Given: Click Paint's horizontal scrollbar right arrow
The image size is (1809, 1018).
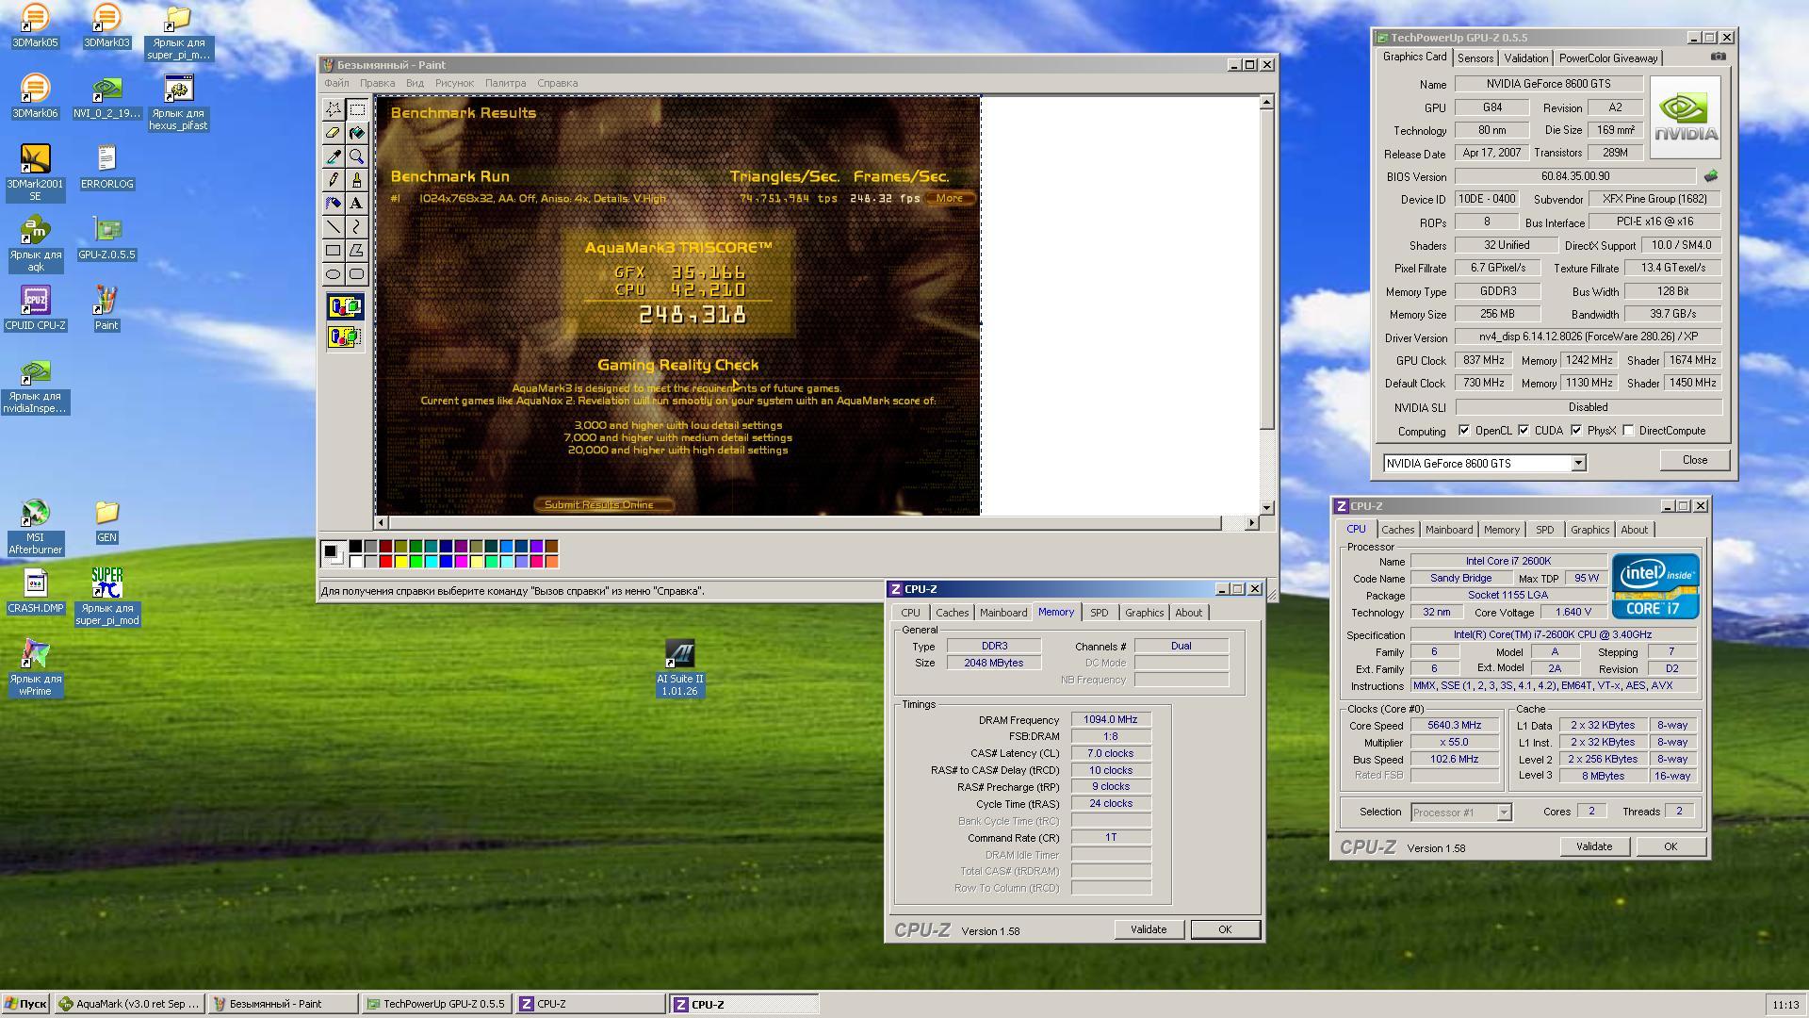Looking at the screenshot, I should pyautogui.click(x=1251, y=523).
